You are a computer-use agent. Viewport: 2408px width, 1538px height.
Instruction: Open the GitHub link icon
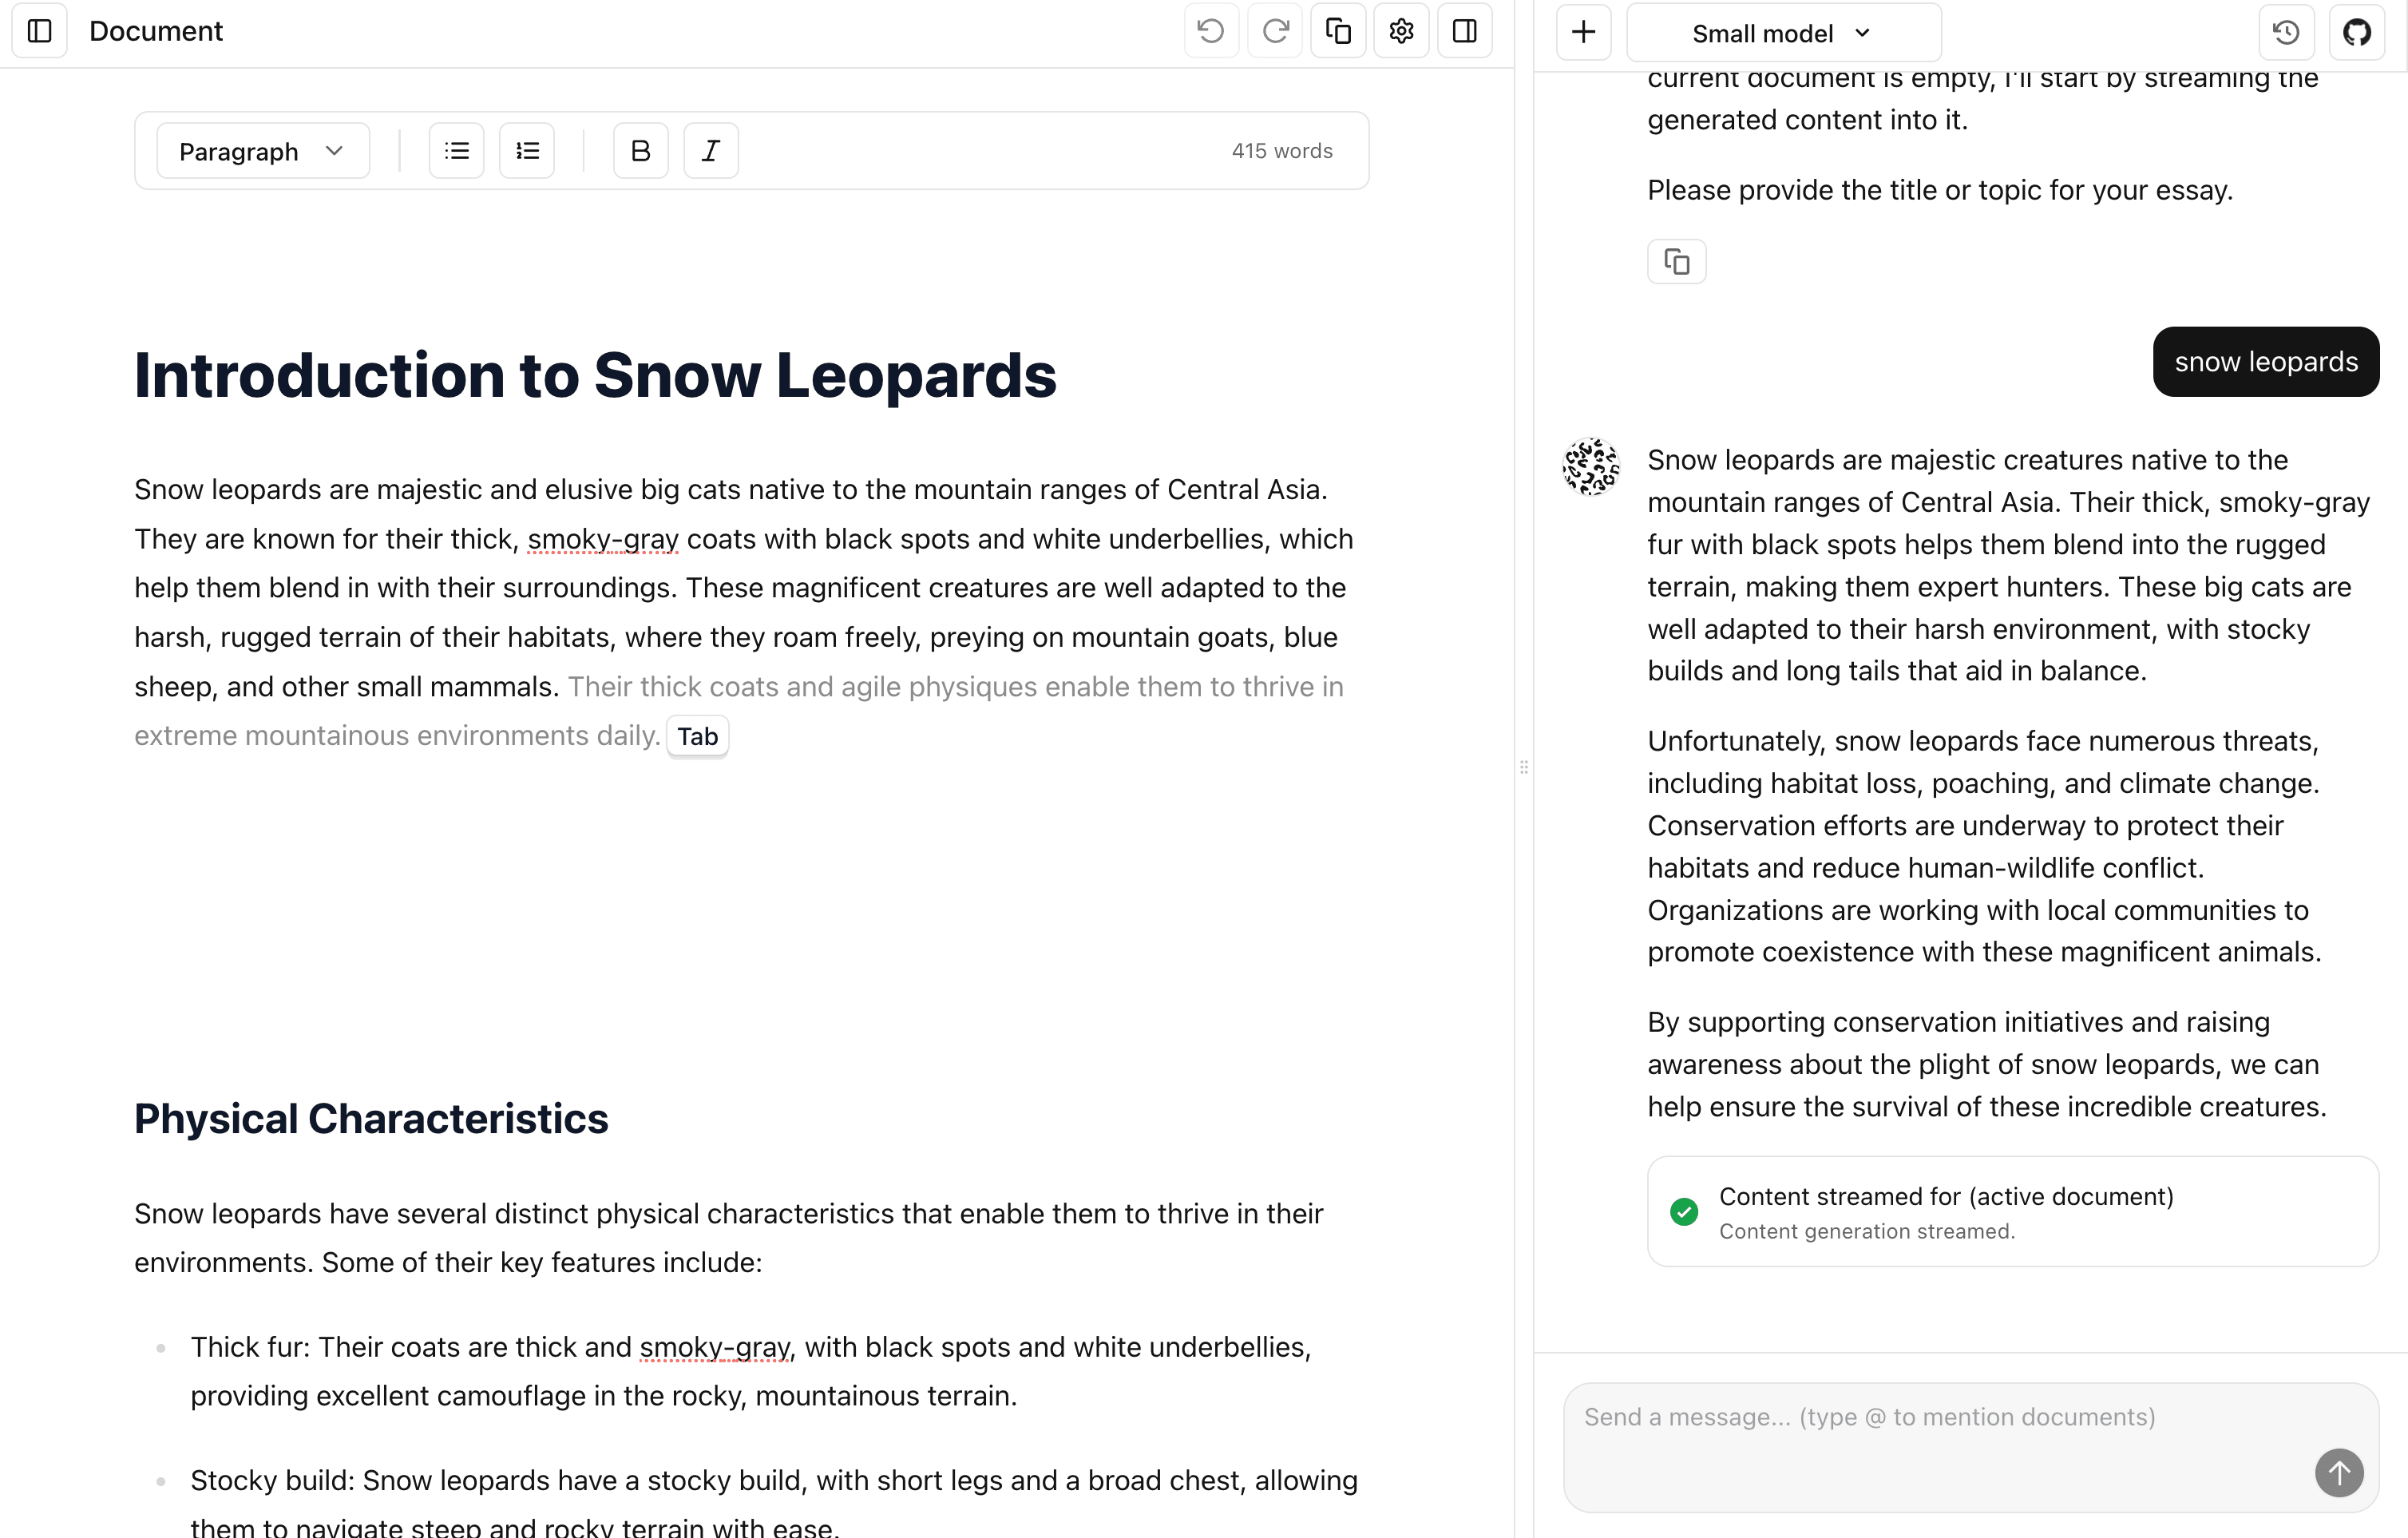tap(2357, 32)
